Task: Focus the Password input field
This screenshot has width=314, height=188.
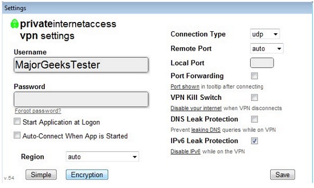Action: tap(81, 99)
